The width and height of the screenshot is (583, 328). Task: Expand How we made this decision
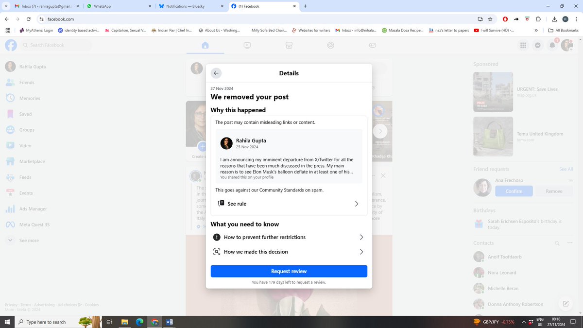point(289,252)
